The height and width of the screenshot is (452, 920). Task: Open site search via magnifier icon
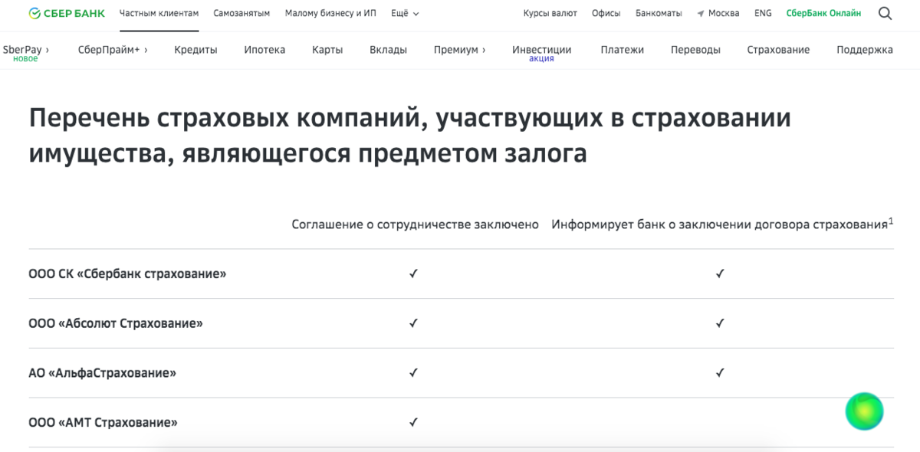[x=885, y=13]
